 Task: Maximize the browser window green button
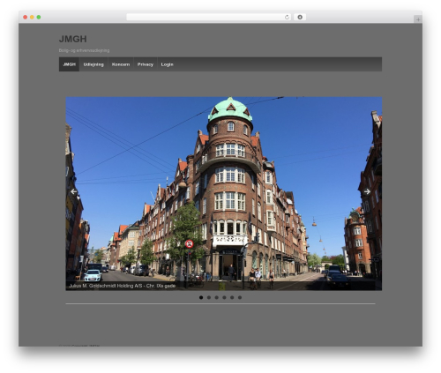pyautogui.click(x=39, y=17)
